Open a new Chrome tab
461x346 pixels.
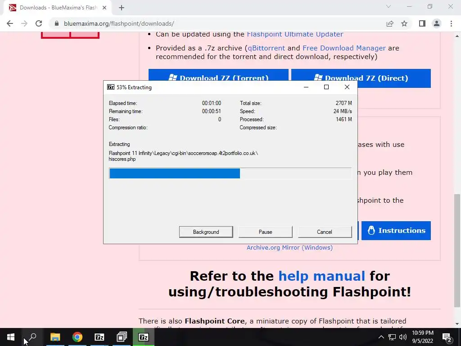pyautogui.click(x=122, y=8)
